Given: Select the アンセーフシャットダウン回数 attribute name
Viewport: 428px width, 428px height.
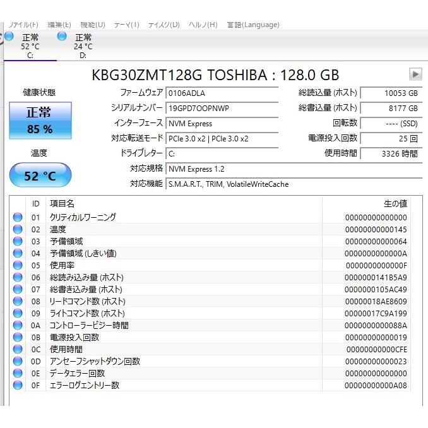Looking at the screenshot, I should tap(95, 361).
